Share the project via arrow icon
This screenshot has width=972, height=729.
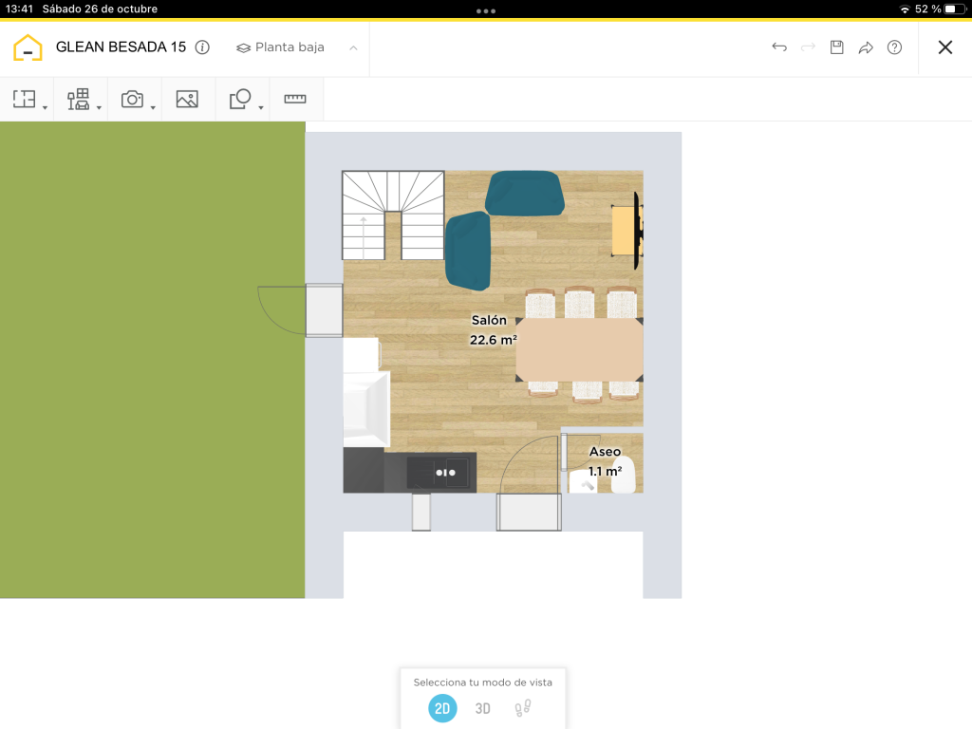[866, 47]
